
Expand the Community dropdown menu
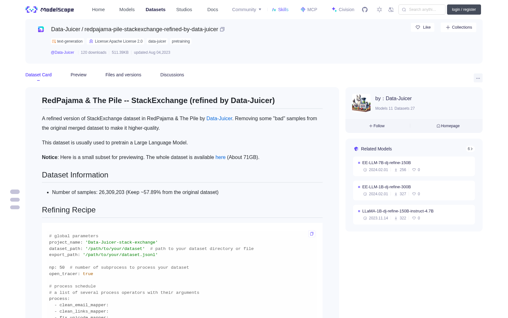247,10
